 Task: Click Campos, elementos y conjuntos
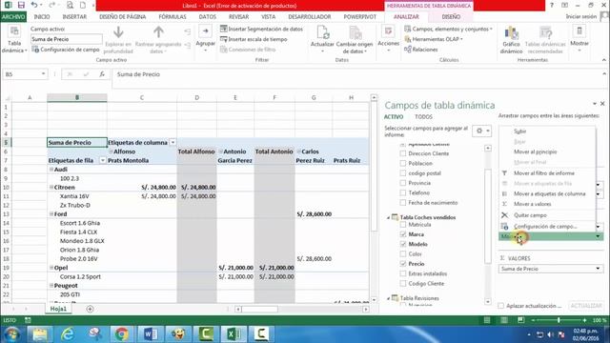coord(448,29)
